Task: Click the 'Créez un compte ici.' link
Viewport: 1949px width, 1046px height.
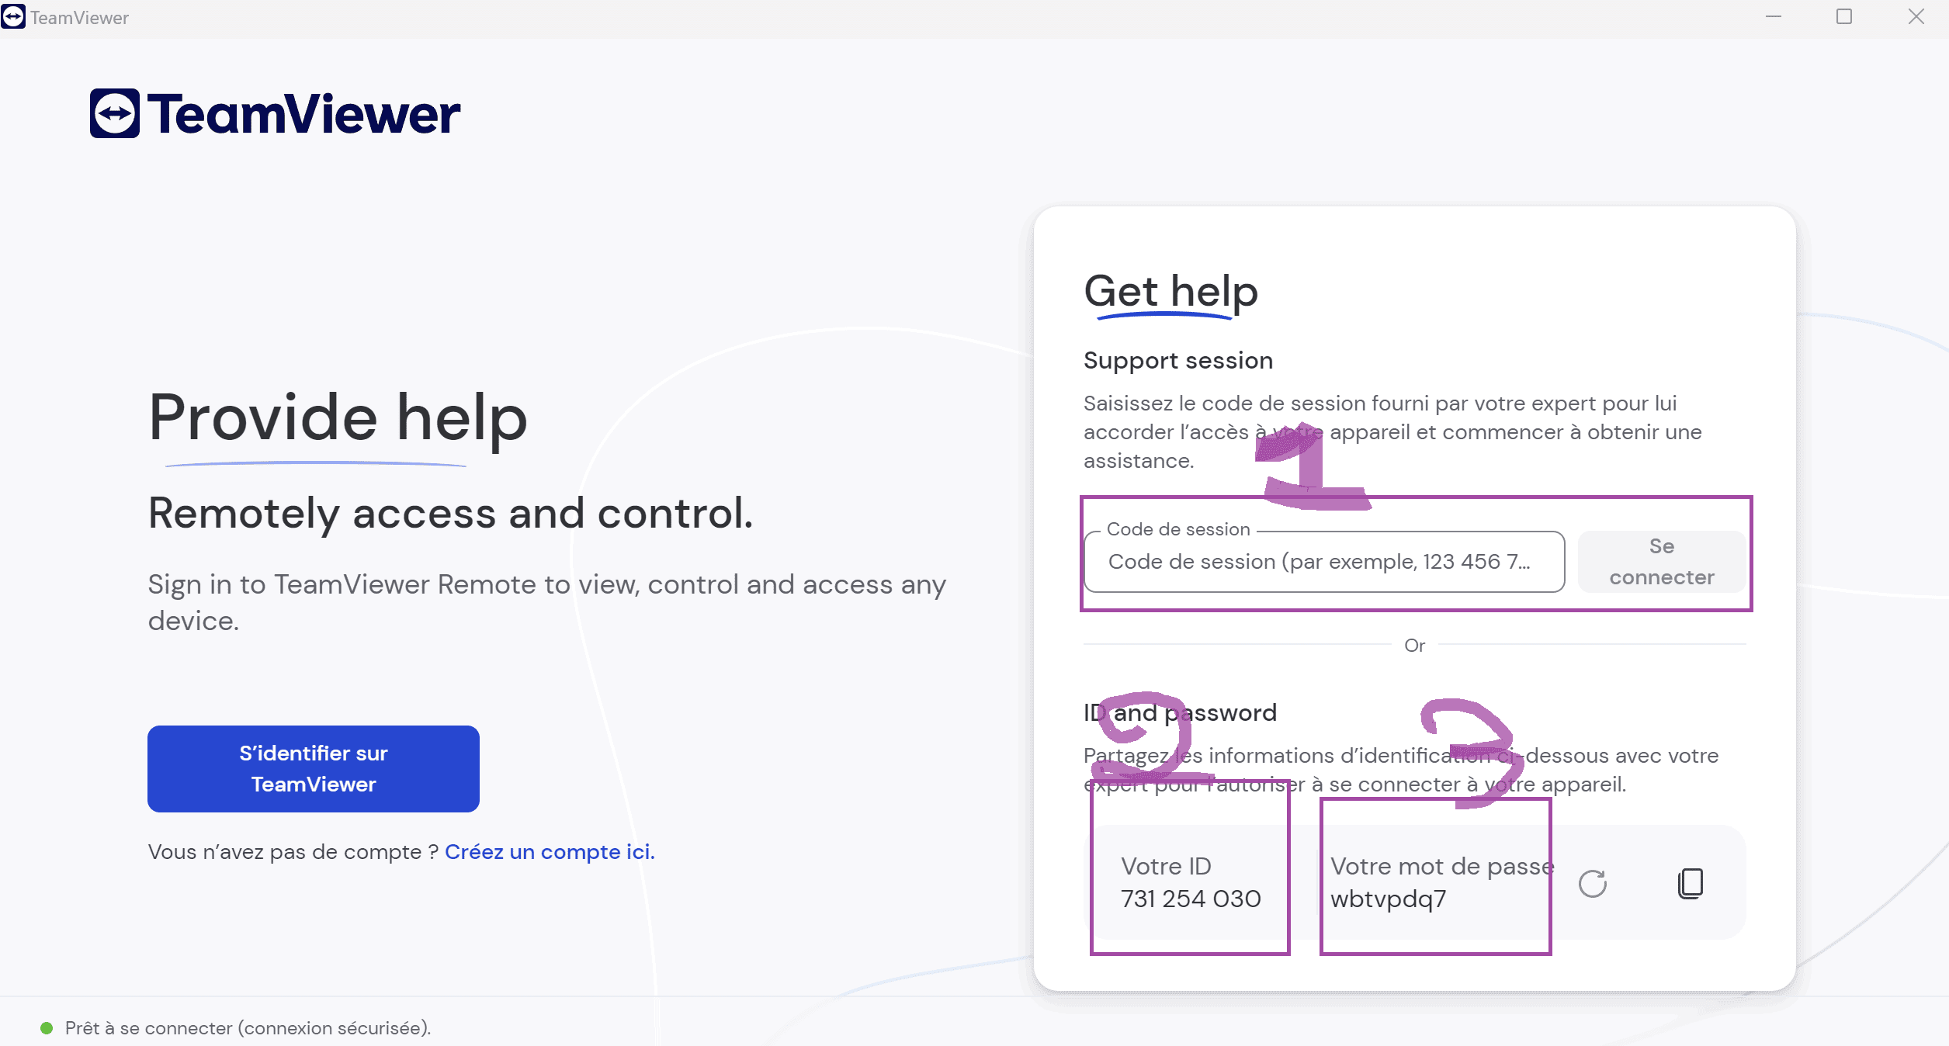Action: [x=550, y=851]
